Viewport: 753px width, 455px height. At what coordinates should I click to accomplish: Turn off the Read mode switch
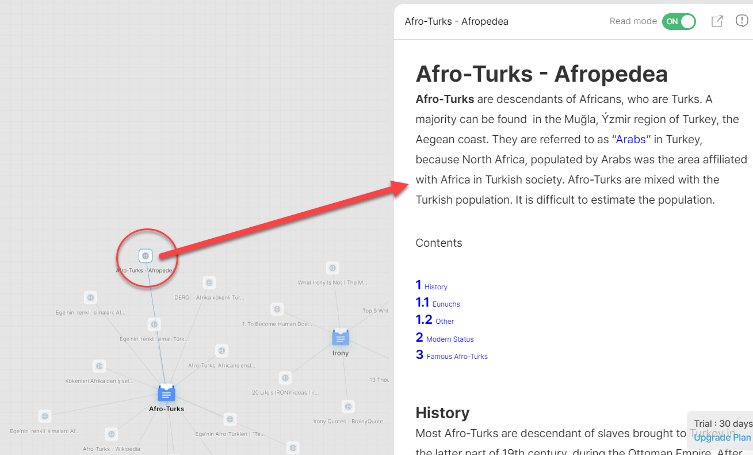[679, 21]
